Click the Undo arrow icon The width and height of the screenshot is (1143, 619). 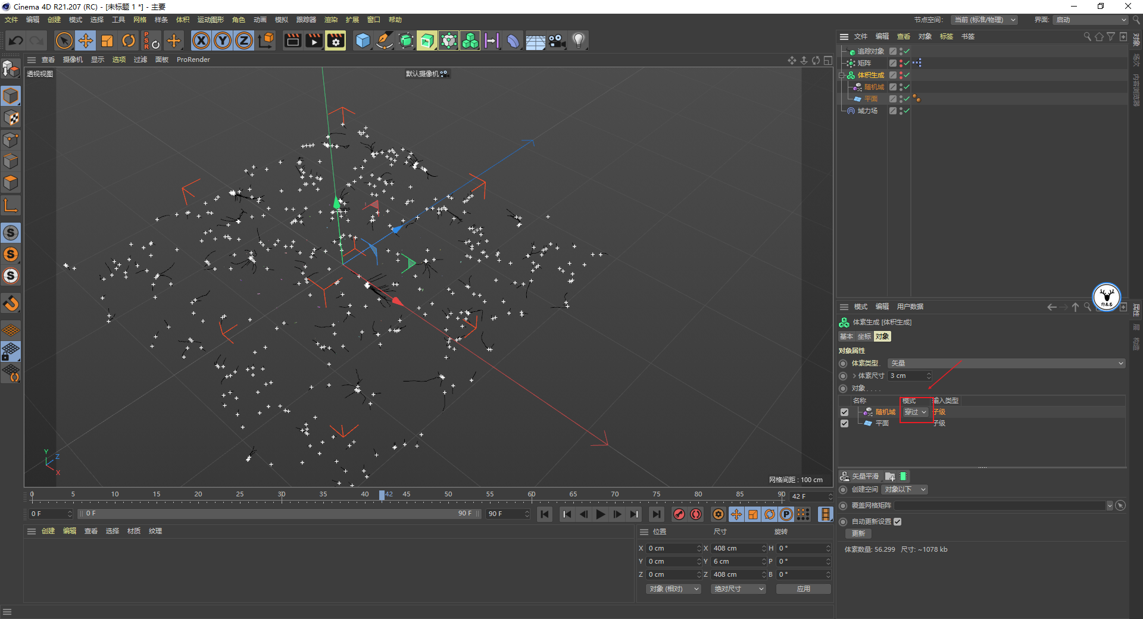(16, 40)
